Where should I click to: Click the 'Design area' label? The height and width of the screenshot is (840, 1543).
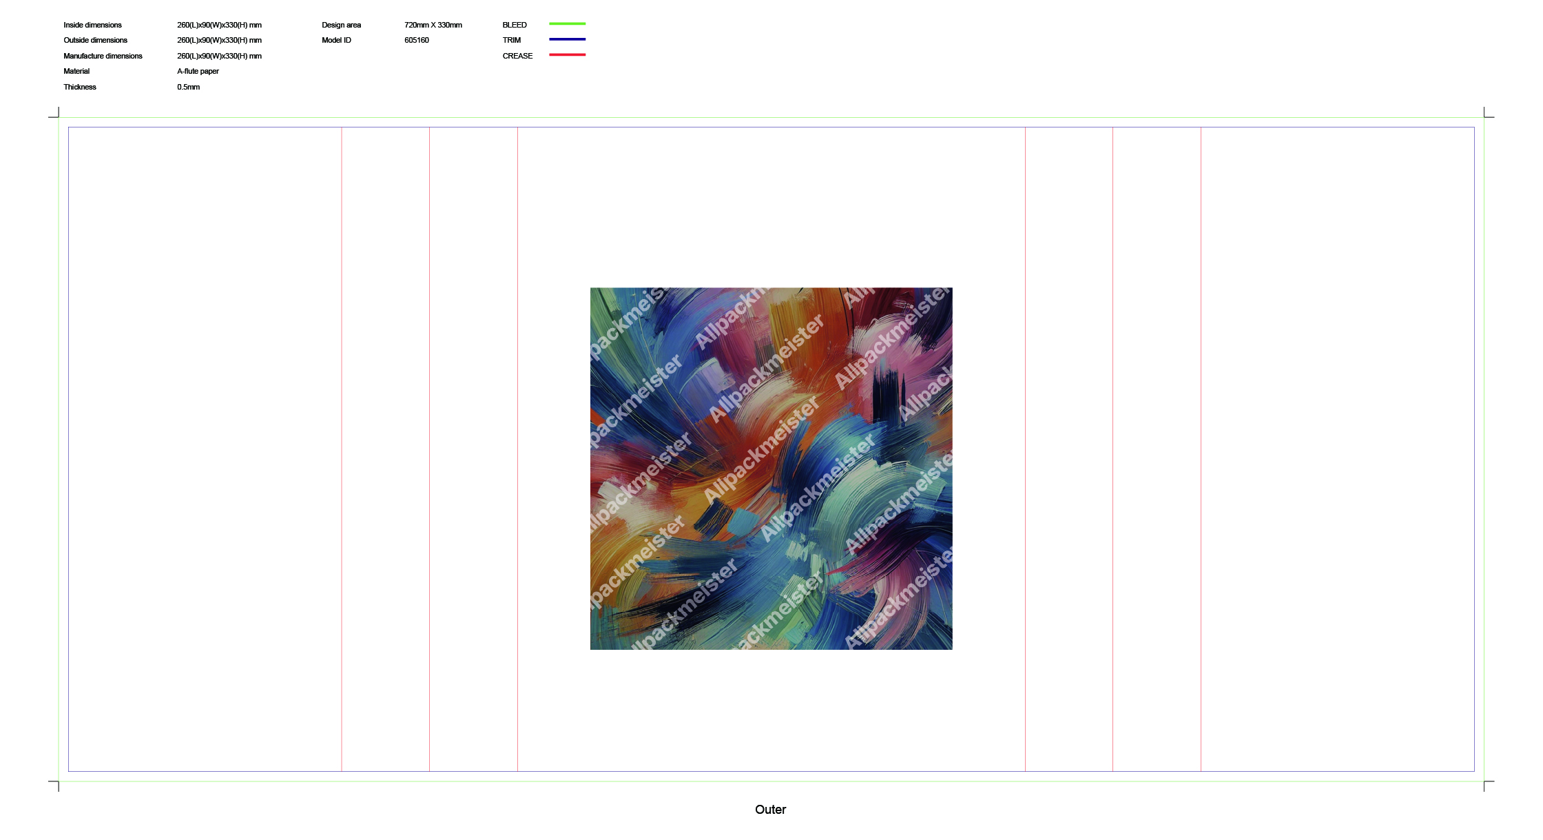[341, 25]
